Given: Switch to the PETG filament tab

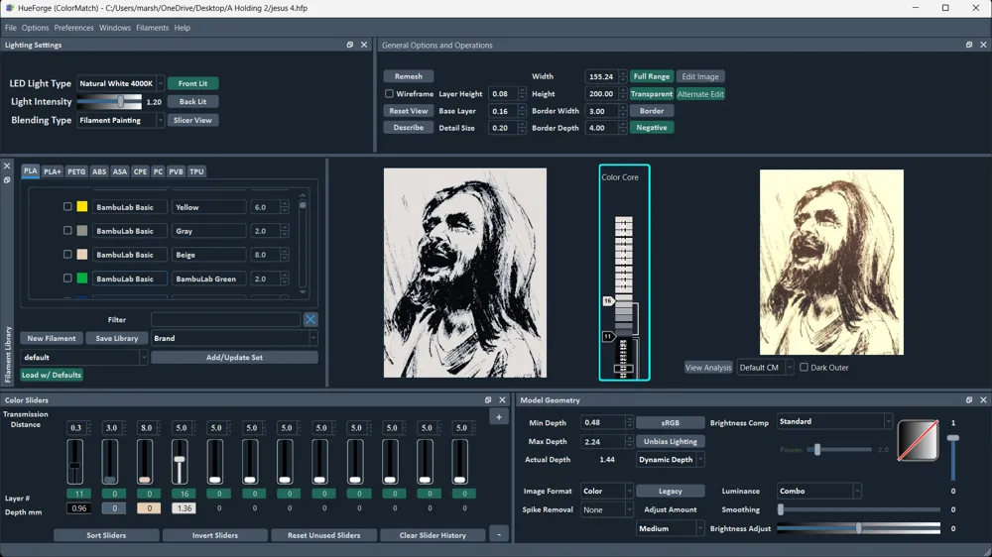Looking at the screenshot, I should (x=76, y=171).
